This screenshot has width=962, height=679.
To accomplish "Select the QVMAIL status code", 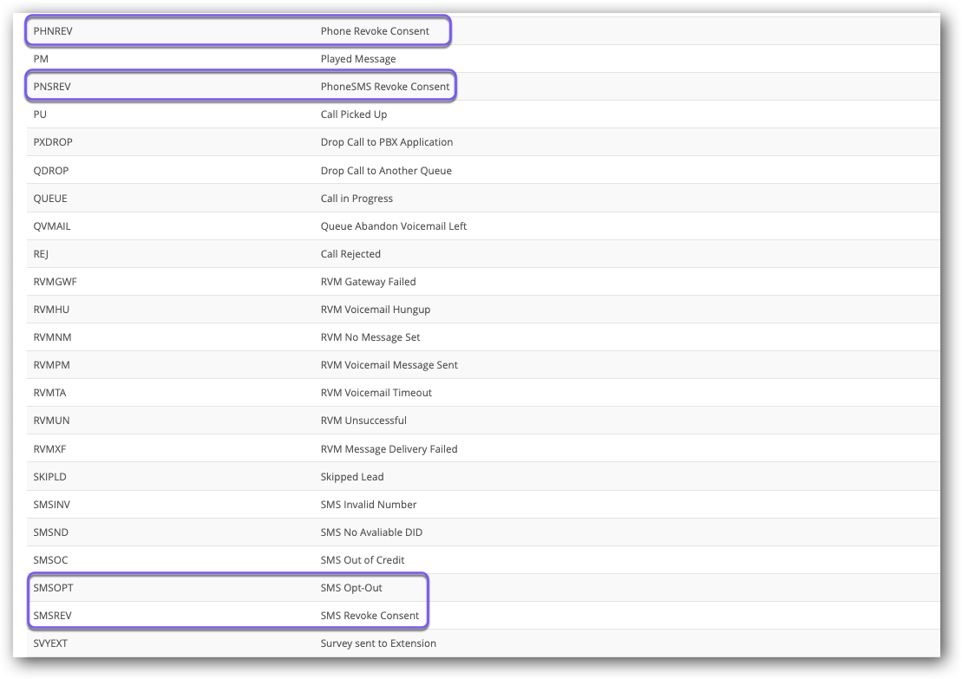I will pos(52,225).
